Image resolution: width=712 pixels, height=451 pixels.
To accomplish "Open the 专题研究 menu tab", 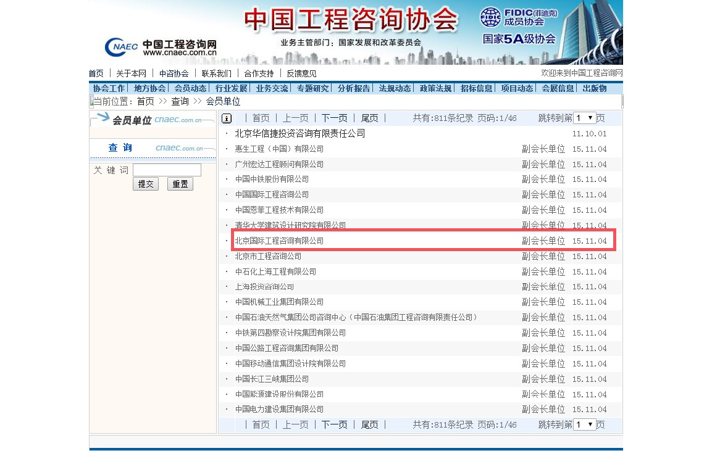I will click(x=313, y=88).
